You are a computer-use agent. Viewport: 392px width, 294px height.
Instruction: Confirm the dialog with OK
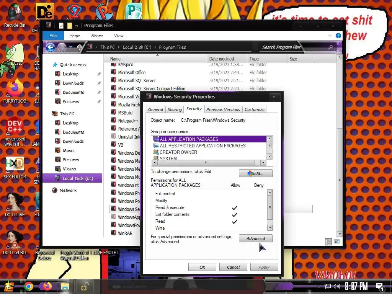point(202,267)
